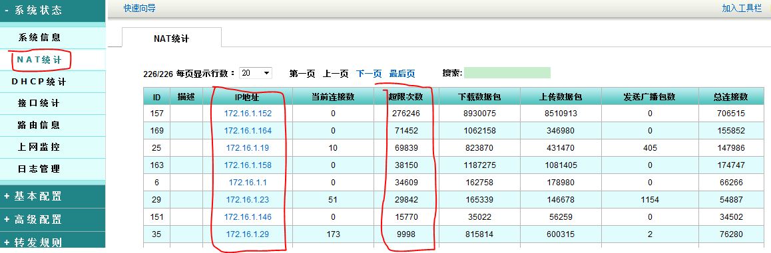Open 日志管理 in the sidebar

pos(39,169)
